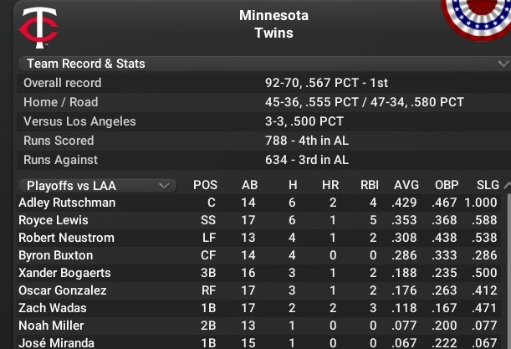Sort by the OBP column header
This screenshot has height=349, width=511.
(x=447, y=185)
